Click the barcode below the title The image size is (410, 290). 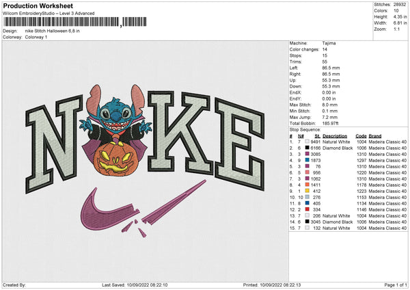[x=74, y=22]
